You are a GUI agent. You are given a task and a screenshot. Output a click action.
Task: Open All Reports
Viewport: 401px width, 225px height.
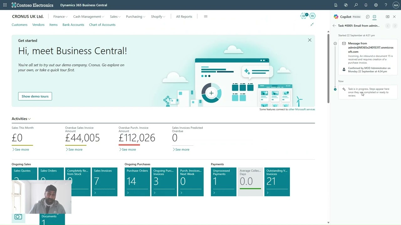[184, 17]
